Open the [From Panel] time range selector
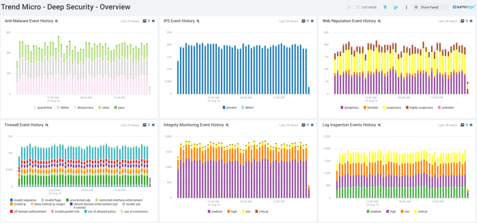The image size is (477, 223). click(430, 7)
